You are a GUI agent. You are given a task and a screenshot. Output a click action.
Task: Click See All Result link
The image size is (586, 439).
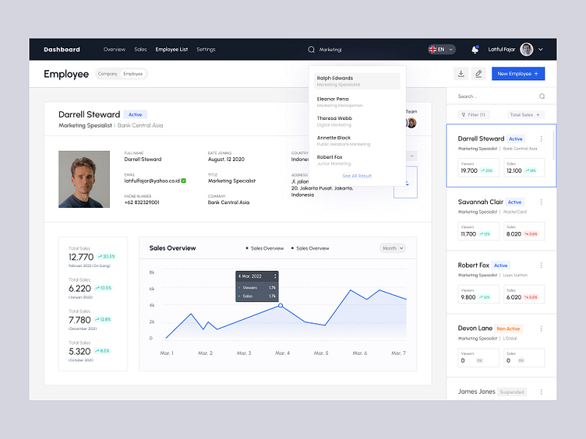(x=357, y=176)
